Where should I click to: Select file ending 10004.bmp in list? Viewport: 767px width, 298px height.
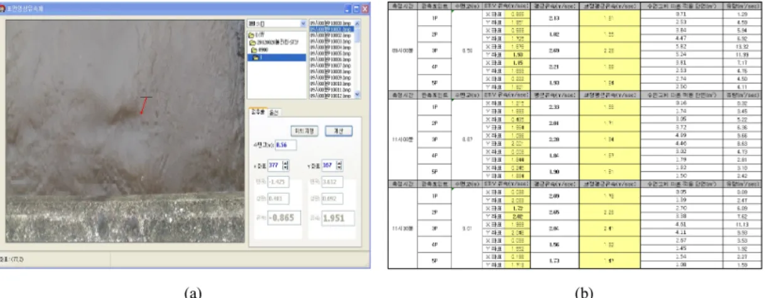point(332,47)
